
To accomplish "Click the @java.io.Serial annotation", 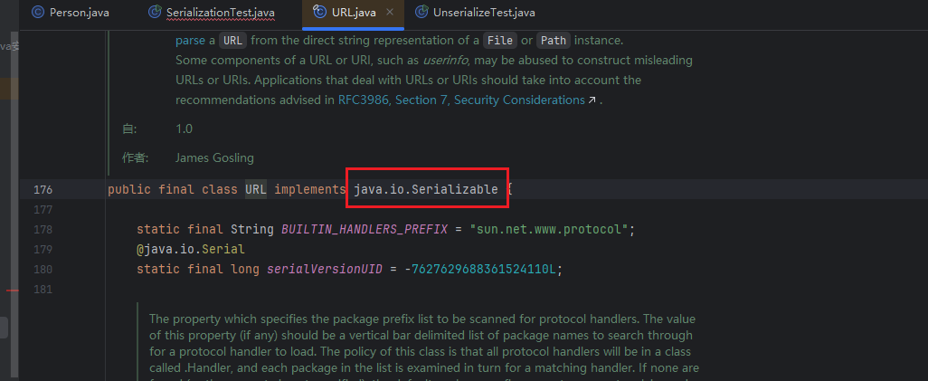I will click(x=191, y=249).
